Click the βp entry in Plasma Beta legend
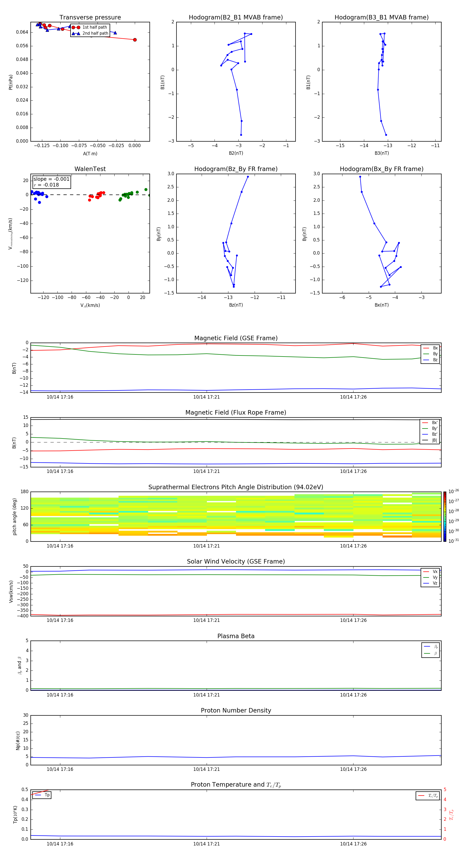 coord(431,647)
